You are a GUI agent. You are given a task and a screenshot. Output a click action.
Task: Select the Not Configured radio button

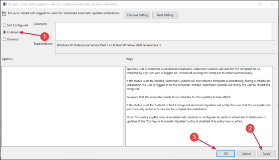point(4,25)
